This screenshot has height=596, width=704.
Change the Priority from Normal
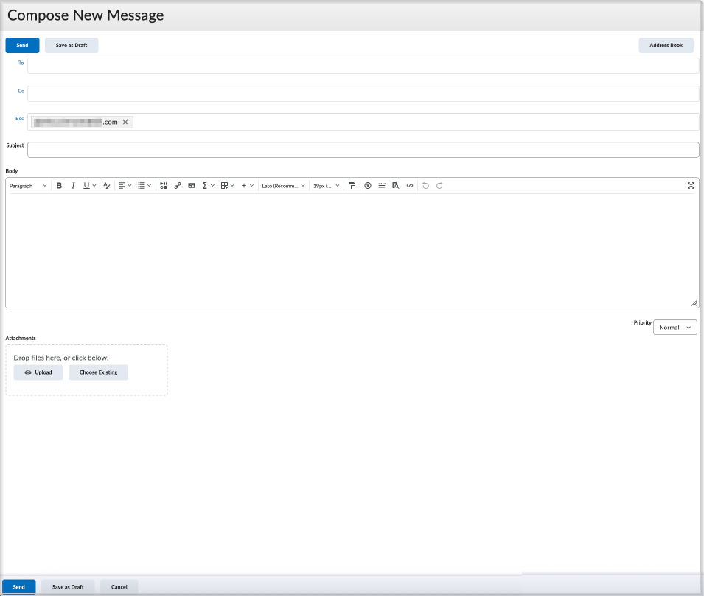click(x=675, y=327)
